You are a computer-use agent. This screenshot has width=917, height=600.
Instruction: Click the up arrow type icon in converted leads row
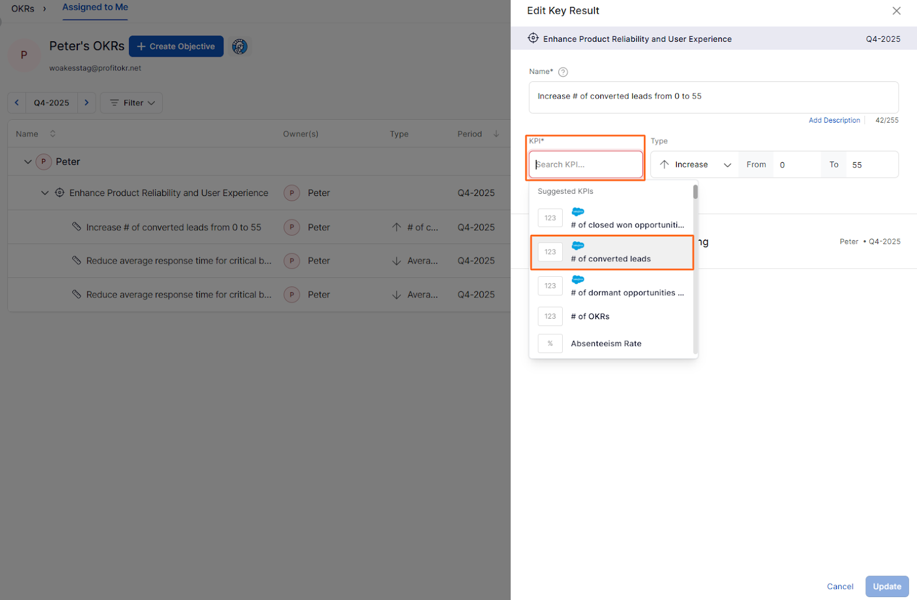(x=396, y=227)
